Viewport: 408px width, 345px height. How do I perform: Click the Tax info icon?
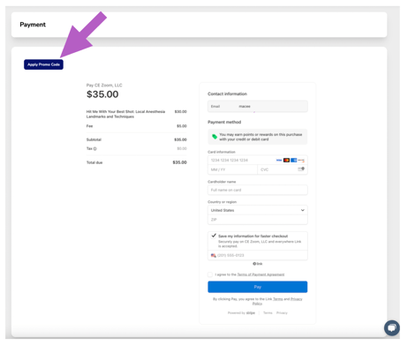pos(95,149)
